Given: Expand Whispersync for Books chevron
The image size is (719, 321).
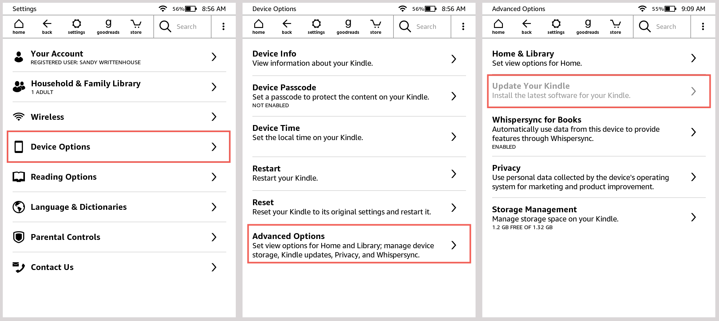Looking at the screenshot, I should tap(693, 132).
